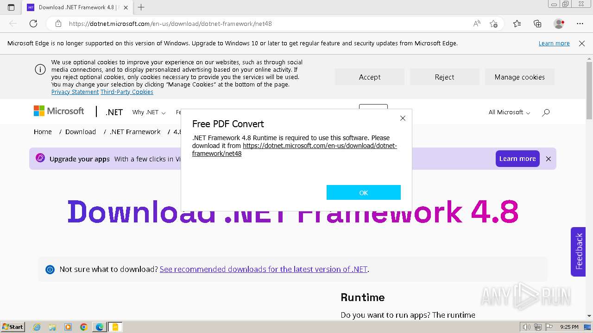Click the network tray icon
593x333 pixels.
(538, 327)
